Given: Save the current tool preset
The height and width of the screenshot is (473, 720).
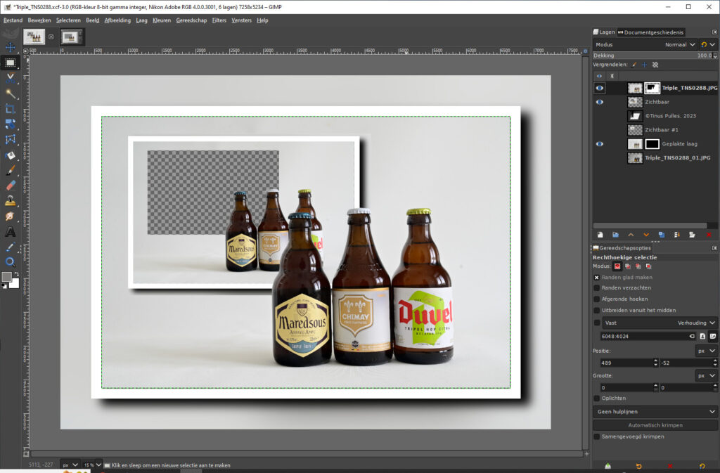Looking at the screenshot, I should (x=607, y=466).
